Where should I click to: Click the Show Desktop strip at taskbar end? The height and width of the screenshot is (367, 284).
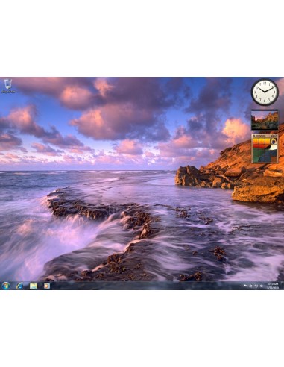pyautogui.click(x=283, y=286)
